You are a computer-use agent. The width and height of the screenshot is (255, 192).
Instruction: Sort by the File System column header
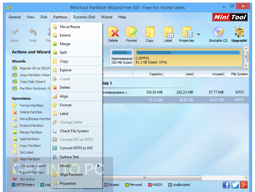[x=237, y=74]
